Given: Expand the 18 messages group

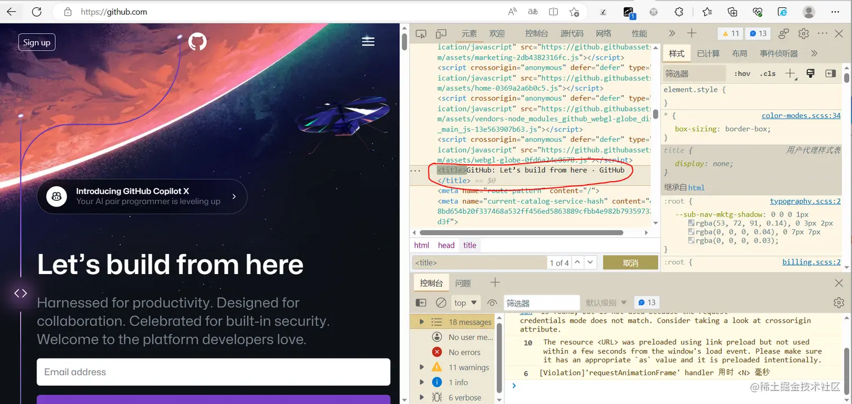Looking at the screenshot, I should (x=421, y=322).
